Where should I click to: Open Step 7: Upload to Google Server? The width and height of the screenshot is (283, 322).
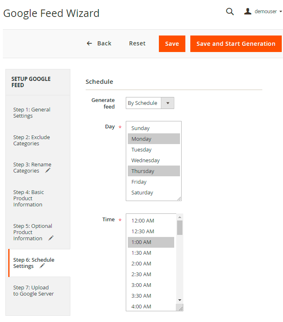pos(34,291)
